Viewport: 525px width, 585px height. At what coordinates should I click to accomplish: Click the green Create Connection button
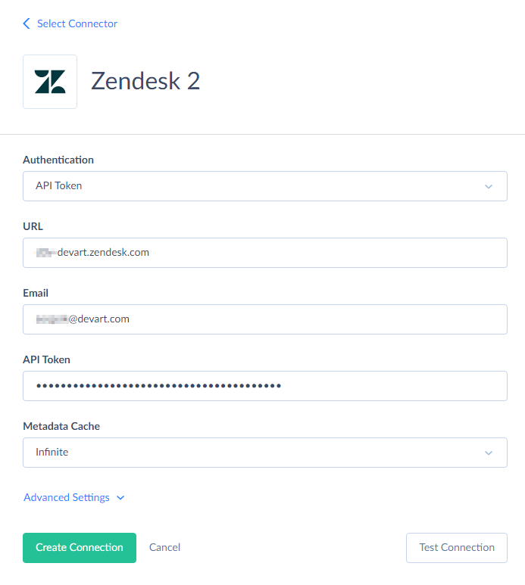point(80,548)
